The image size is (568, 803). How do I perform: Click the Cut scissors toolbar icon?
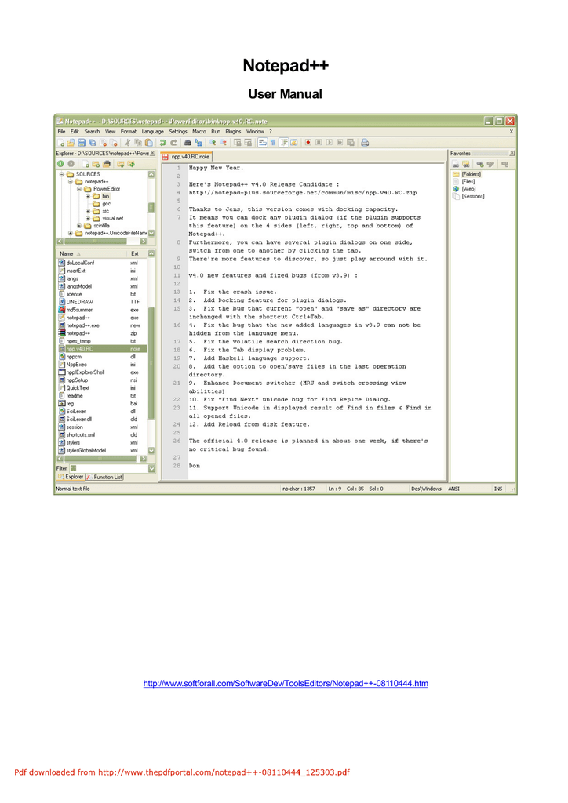tap(127, 143)
